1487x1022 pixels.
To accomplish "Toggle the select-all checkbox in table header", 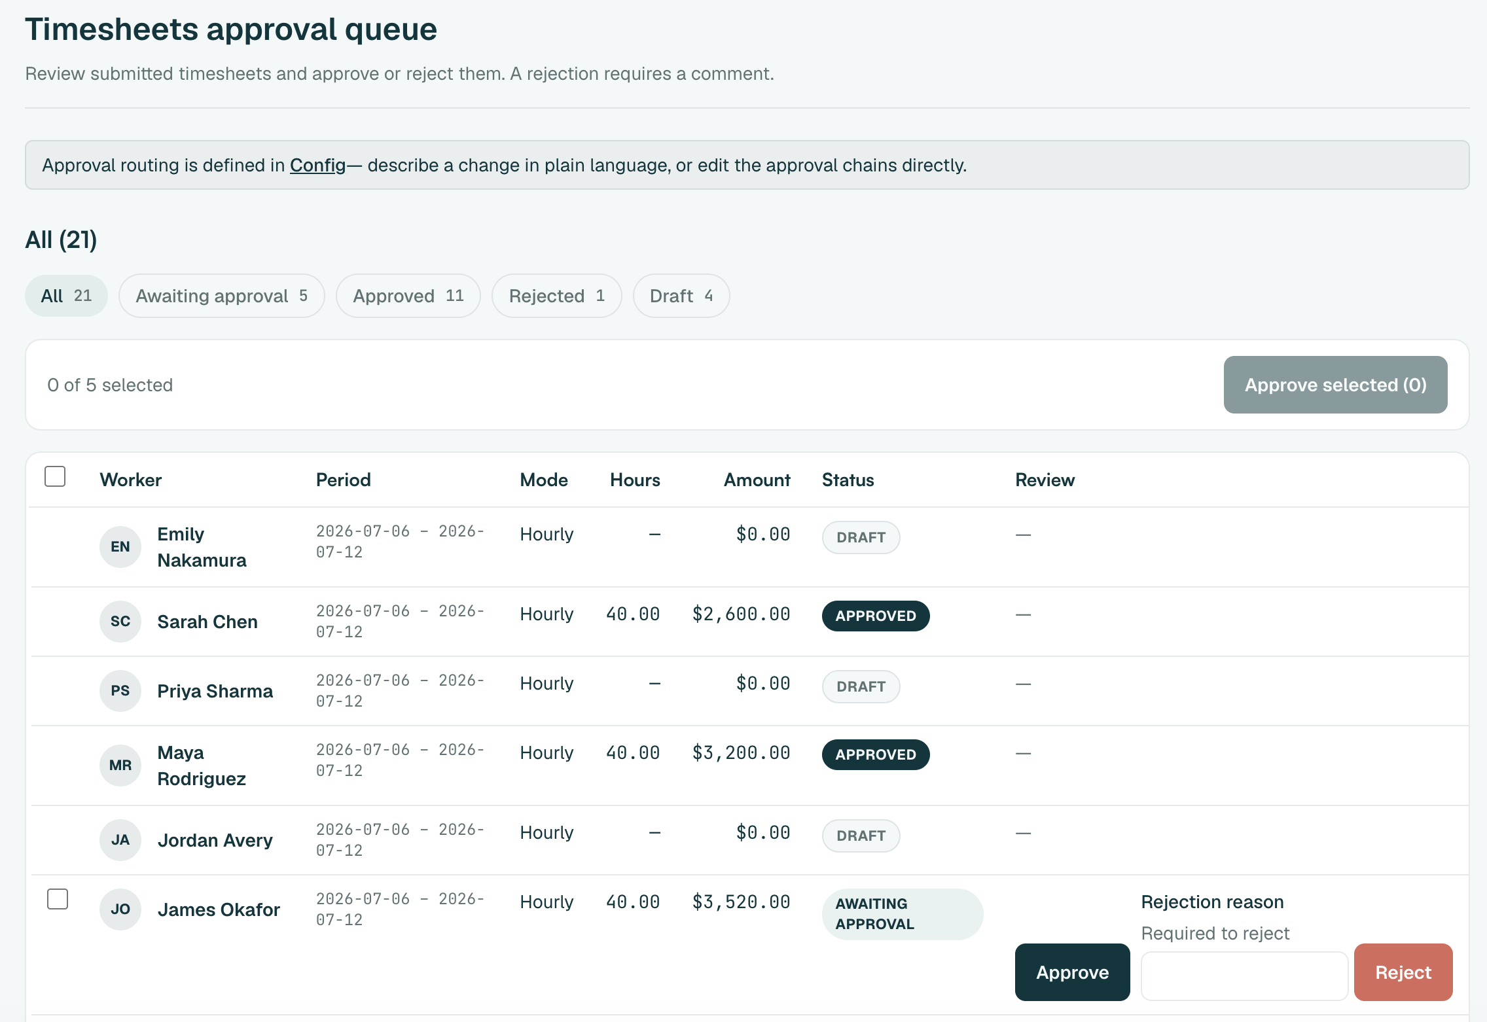I will [55, 476].
